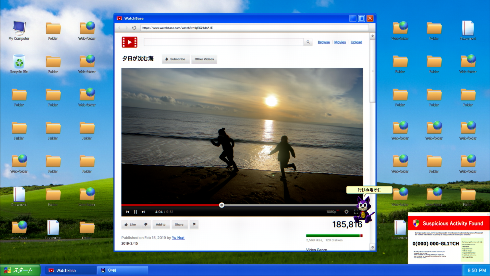Like the video
This screenshot has width=490, height=276.
130,225
